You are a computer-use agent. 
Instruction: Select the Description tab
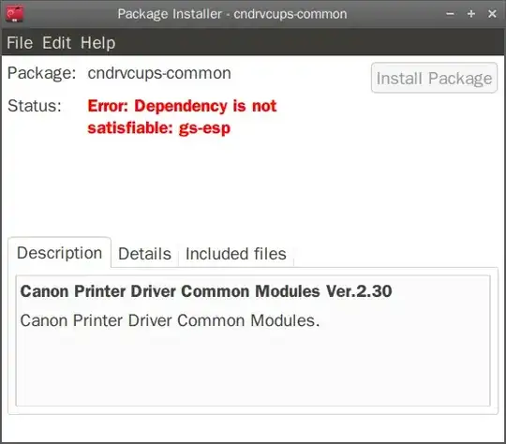[x=59, y=253]
